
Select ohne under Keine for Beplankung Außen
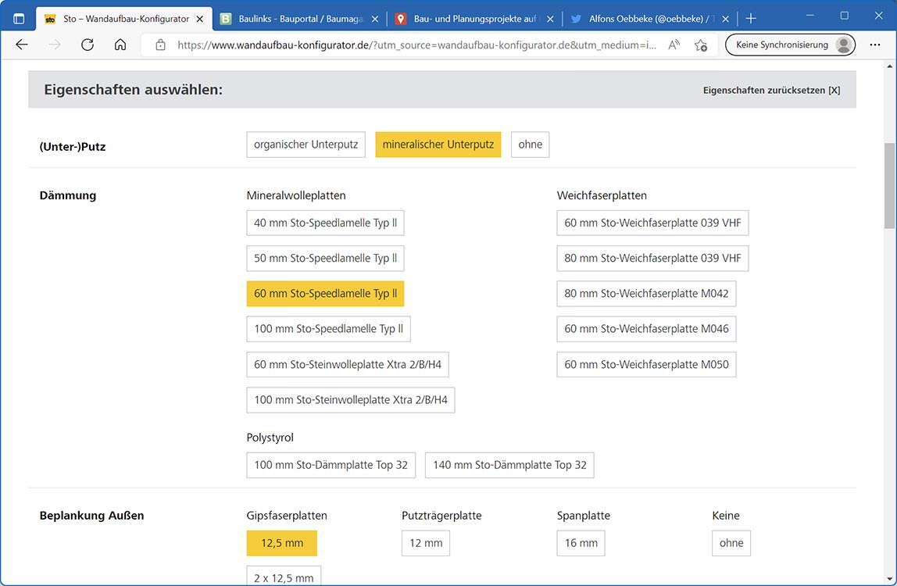731,543
